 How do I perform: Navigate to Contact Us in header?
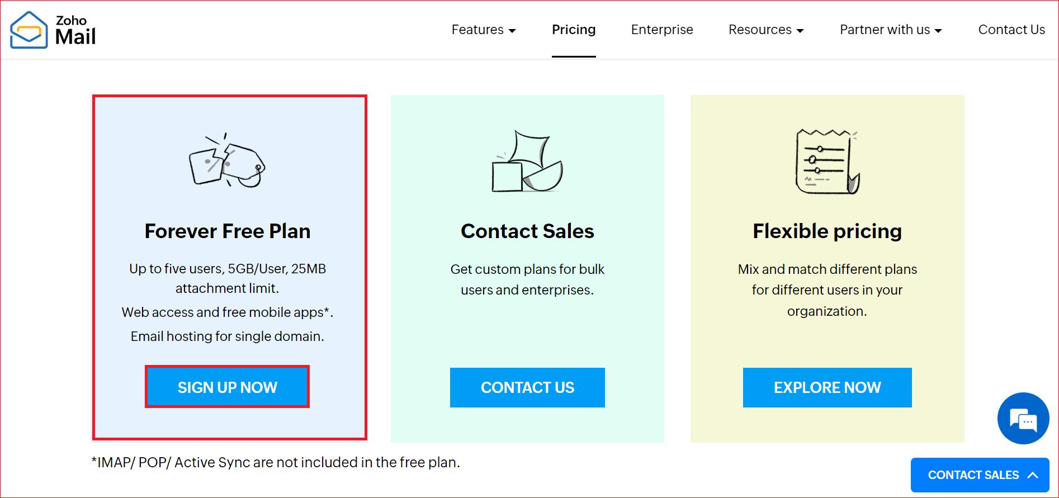(1011, 30)
